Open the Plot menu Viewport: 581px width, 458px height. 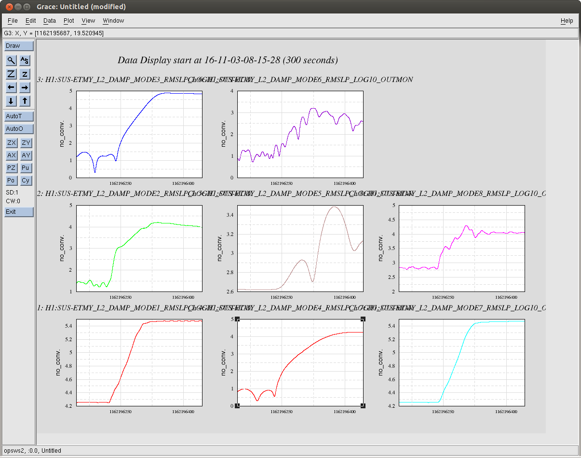[x=69, y=21]
